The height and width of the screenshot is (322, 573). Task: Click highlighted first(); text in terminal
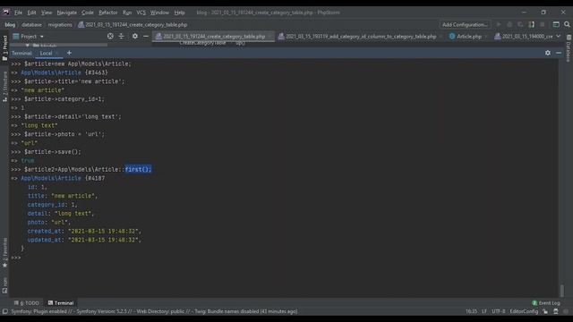pyautogui.click(x=138, y=169)
